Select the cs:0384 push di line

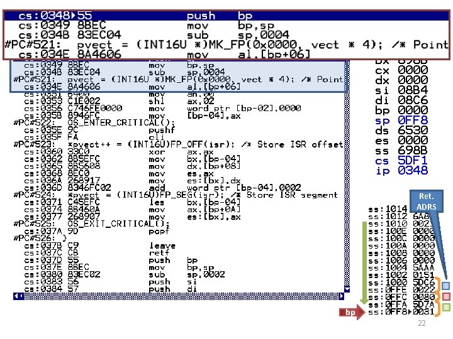[x=111, y=289]
